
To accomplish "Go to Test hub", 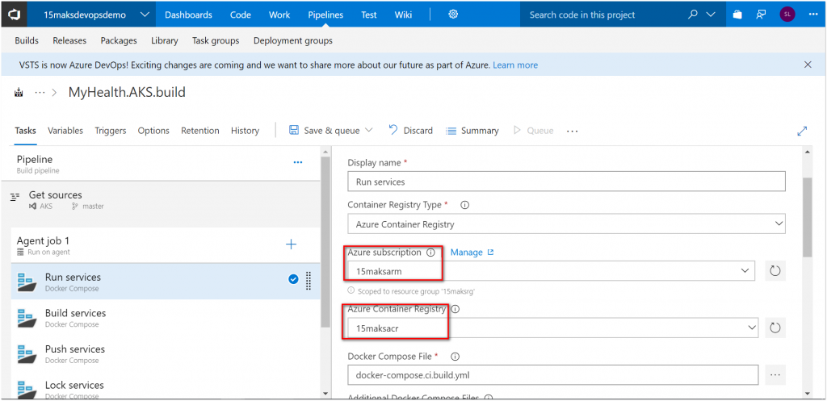I will click(369, 15).
